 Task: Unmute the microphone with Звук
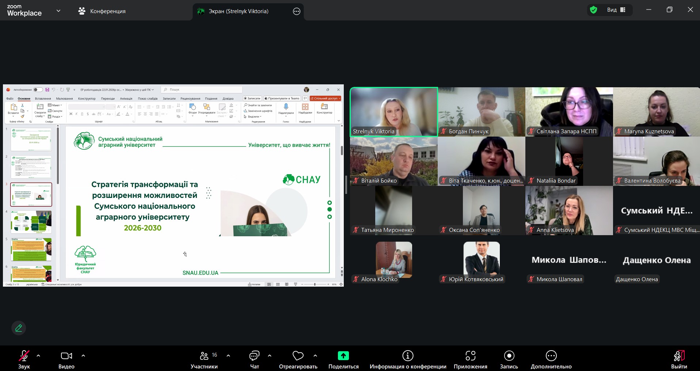(x=24, y=360)
